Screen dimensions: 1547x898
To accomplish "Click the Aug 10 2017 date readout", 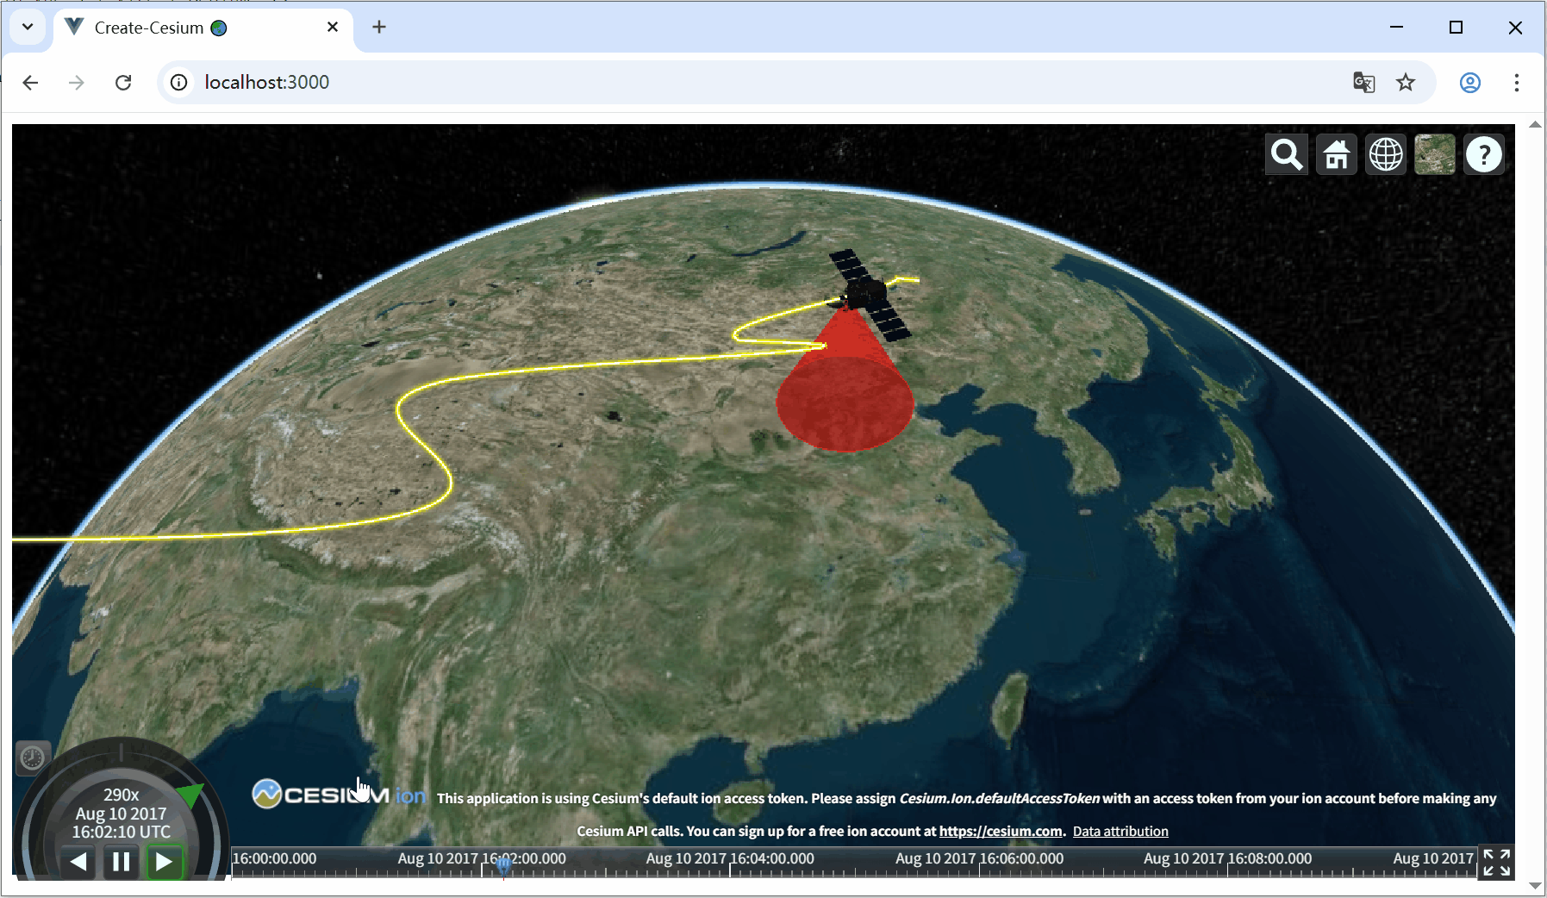I will pyautogui.click(x=121, y=814).
